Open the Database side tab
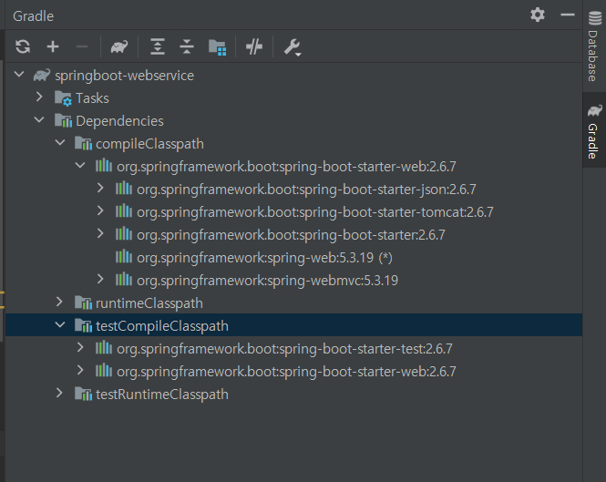This screenshot has height=482, width=606. click(593, 46)
